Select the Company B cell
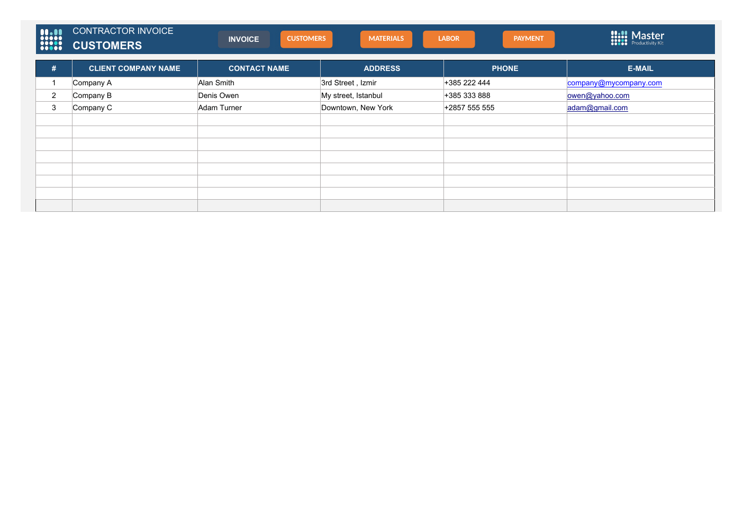The image size is (743, 526). (135, 95)
